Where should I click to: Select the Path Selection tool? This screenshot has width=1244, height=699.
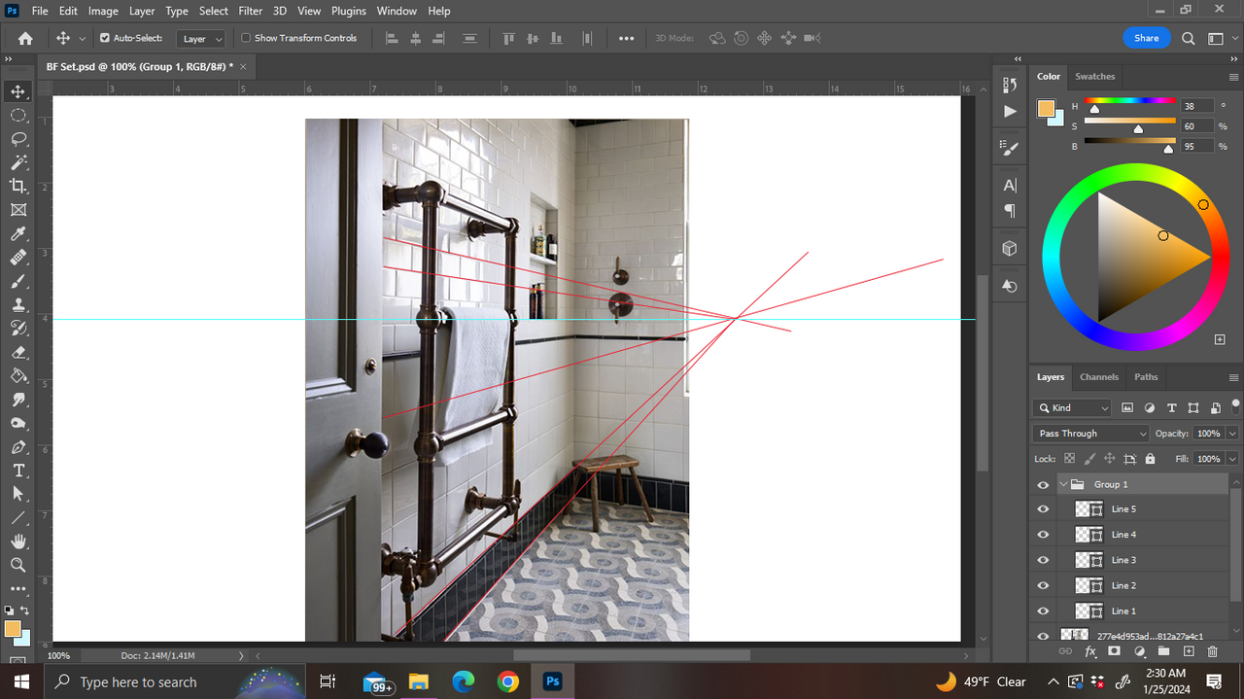17,494
